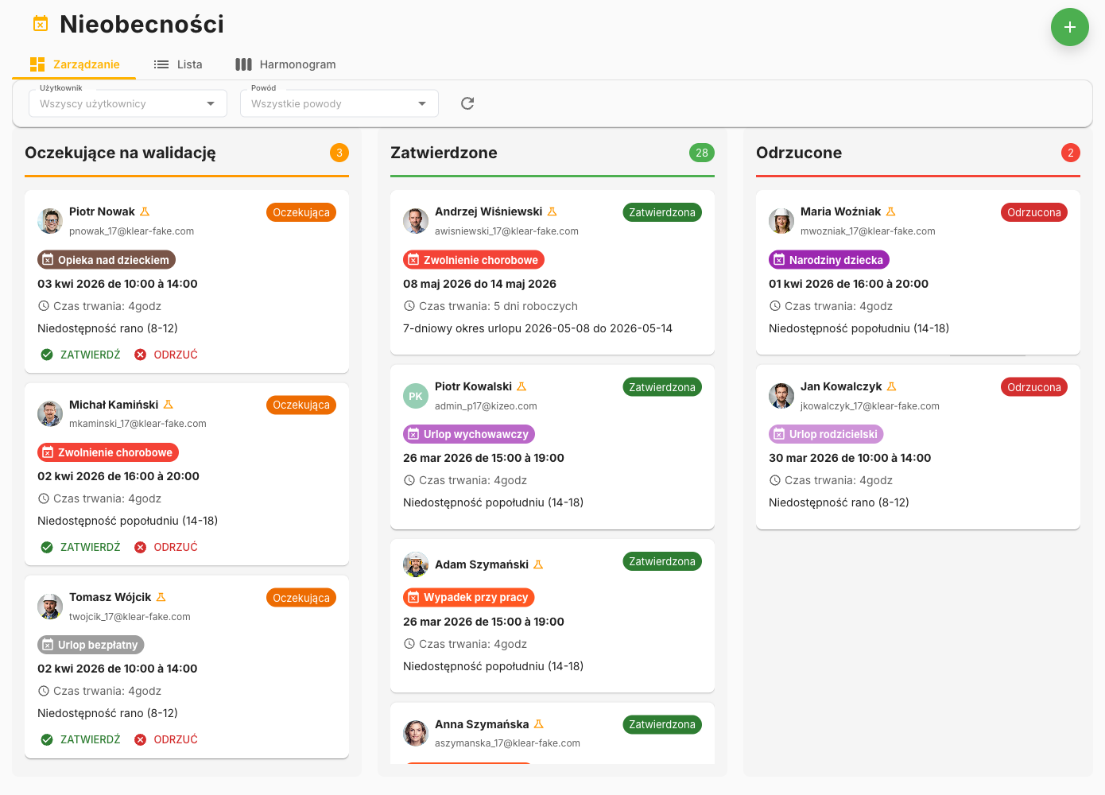Click the refresh filters icon
The height and width of the screenshot is (795, 1105).
(x=467, y=103)
